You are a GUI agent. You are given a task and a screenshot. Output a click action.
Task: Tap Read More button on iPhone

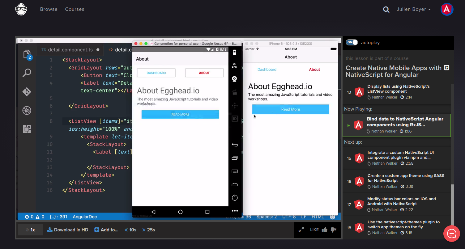click(291, 109)
